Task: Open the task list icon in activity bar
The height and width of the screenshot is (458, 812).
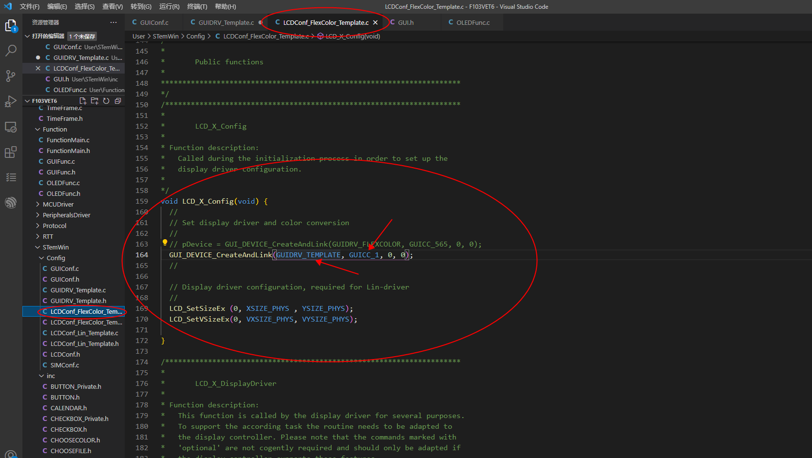Action: click(11, 177)
